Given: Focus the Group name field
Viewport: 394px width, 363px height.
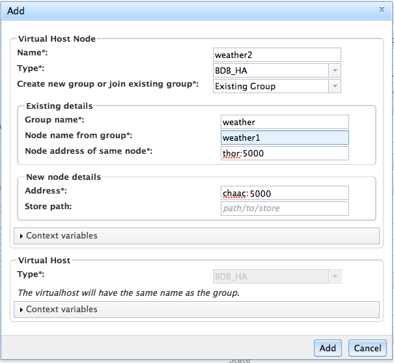Looking at the screenshot, I should 285,122.
